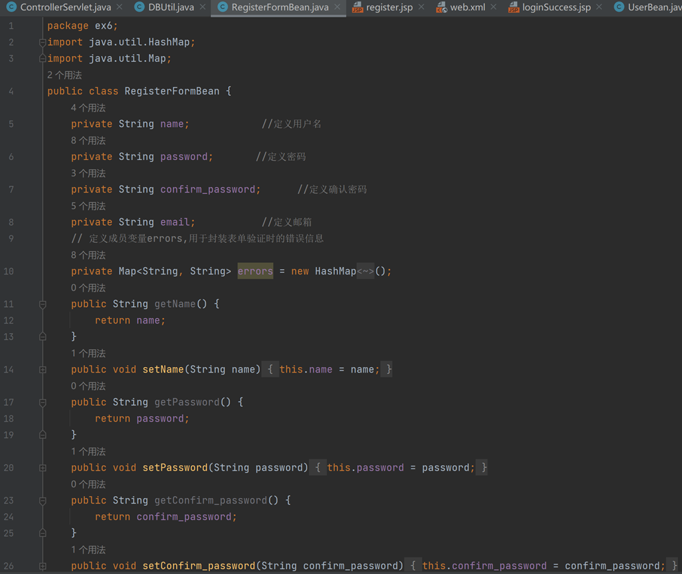Click the fold end marker at line 25
Viewport: 682px width, 574px height.
43,533
